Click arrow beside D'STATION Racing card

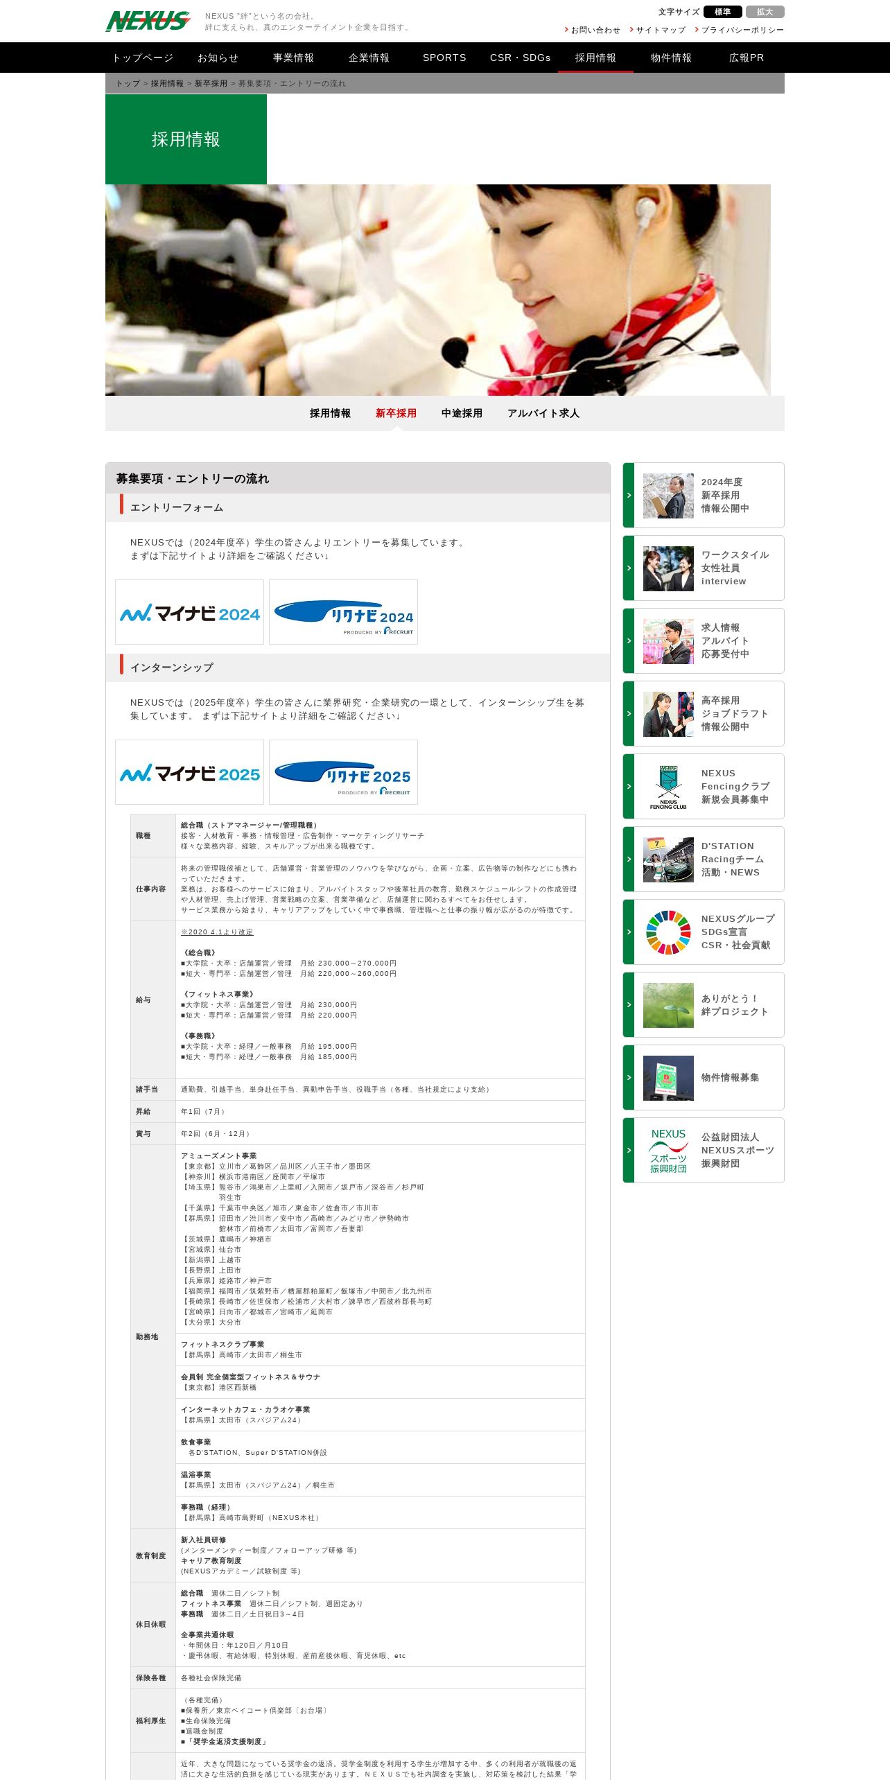pyautogui.click(x=629, y=860)
